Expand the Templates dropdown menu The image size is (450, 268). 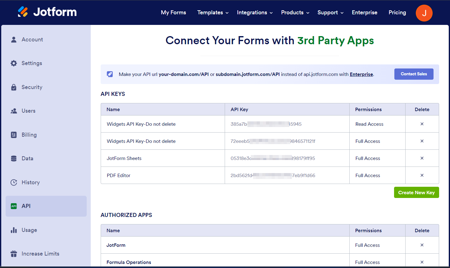pyautogui.click(x=213, y=12)
